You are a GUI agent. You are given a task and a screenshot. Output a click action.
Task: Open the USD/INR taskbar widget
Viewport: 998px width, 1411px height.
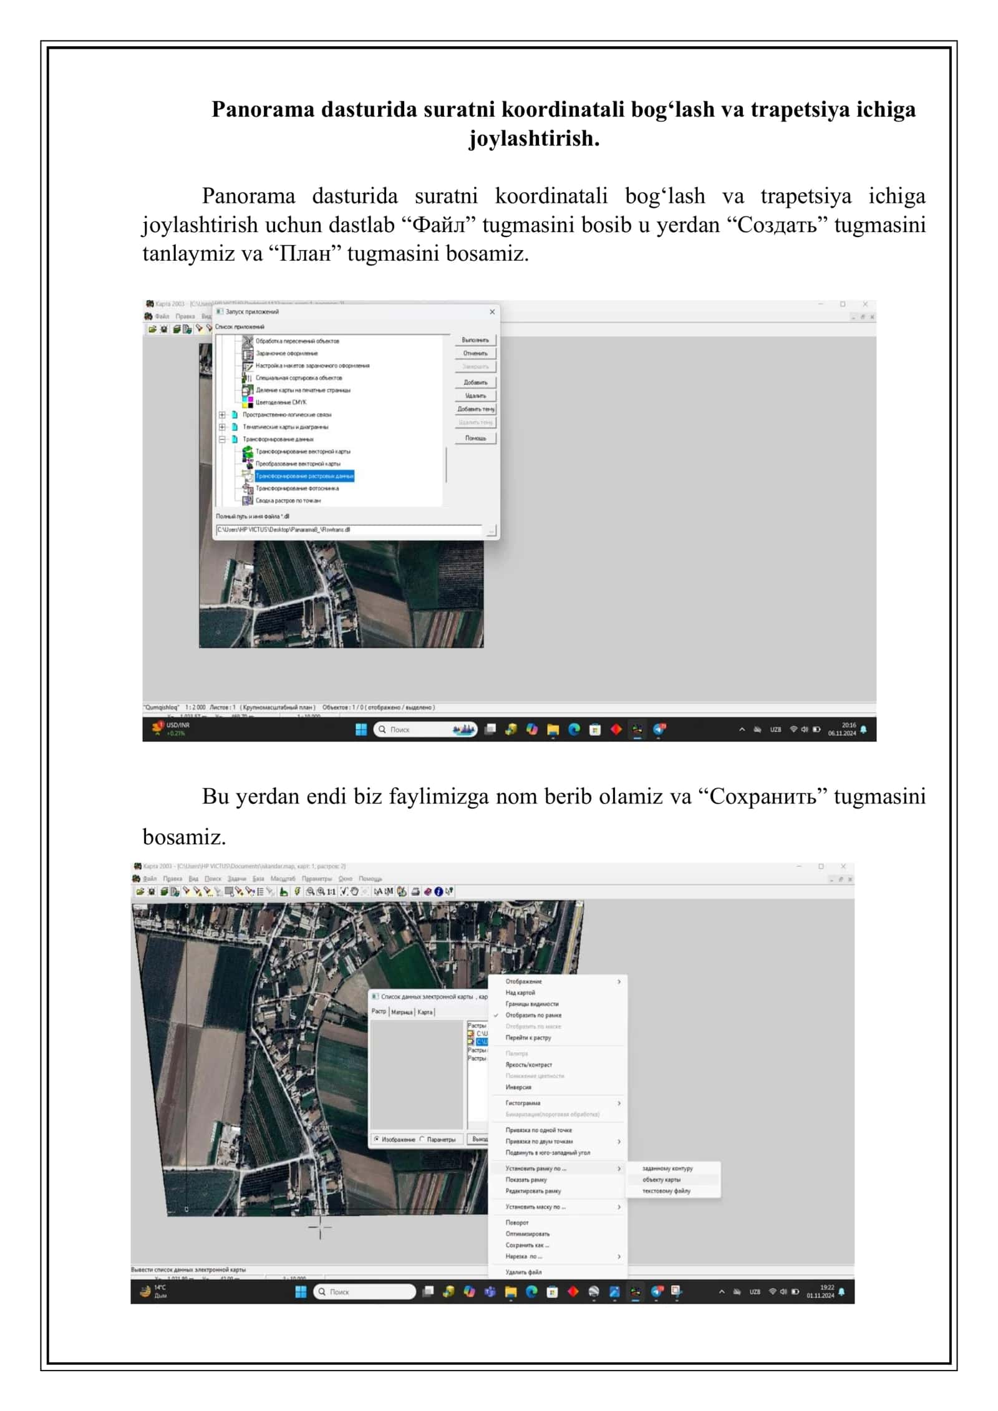click(172, 729)
